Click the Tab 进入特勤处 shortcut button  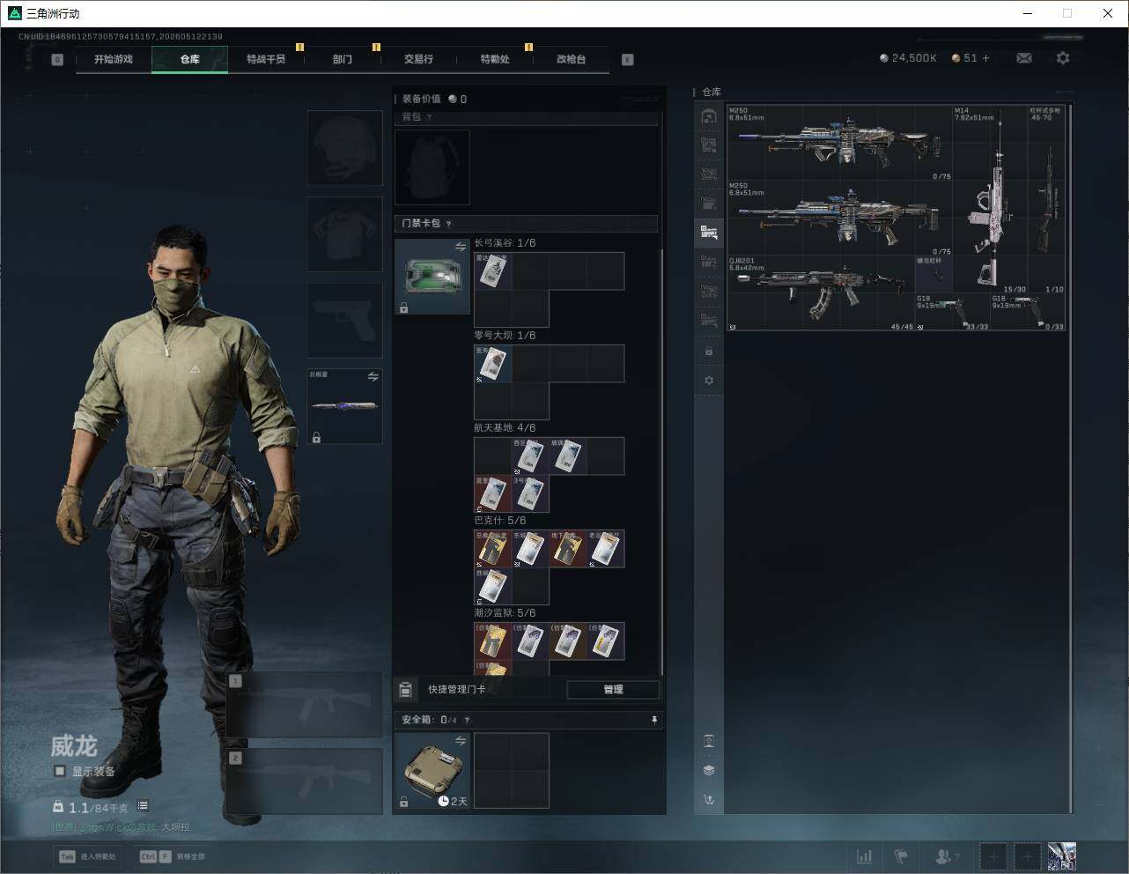point(87,856)
